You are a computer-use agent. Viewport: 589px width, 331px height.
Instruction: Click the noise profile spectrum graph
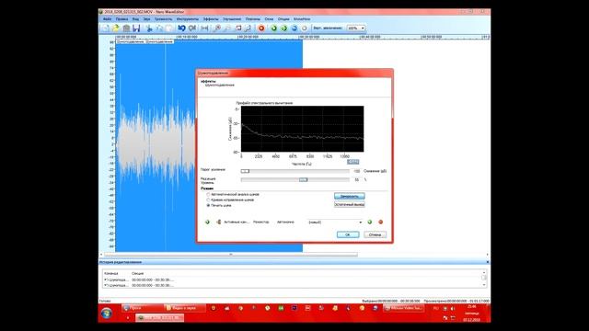(303, 129)
